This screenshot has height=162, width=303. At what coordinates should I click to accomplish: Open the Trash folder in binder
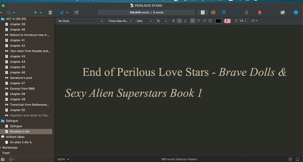tap(6, 153)
